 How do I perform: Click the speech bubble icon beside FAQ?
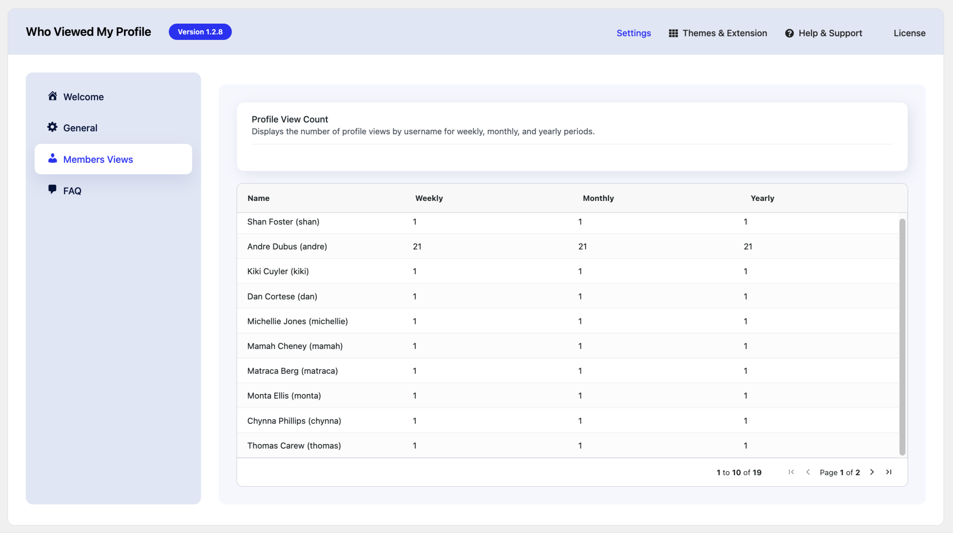pyautogui.click(x=52, y=190)
